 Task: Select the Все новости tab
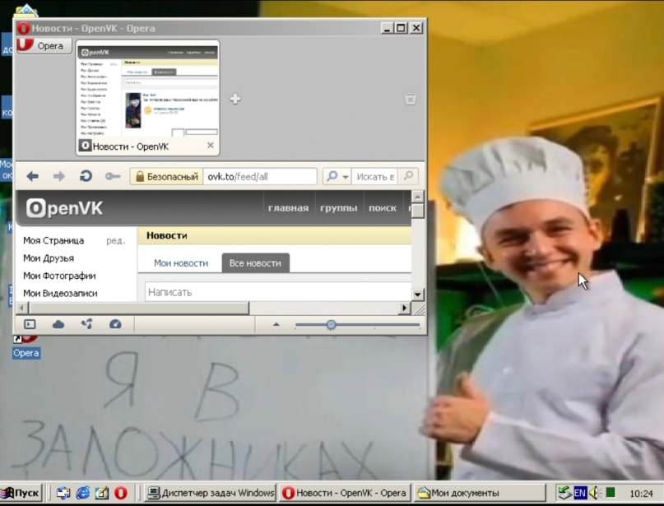[x=255, y=263]
